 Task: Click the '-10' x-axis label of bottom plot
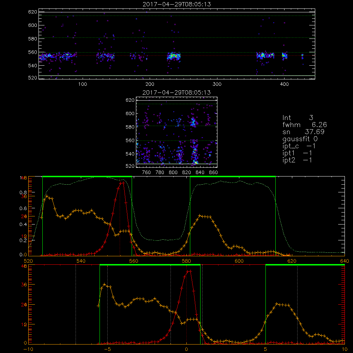pyautogui.click(x=28, y=349)
